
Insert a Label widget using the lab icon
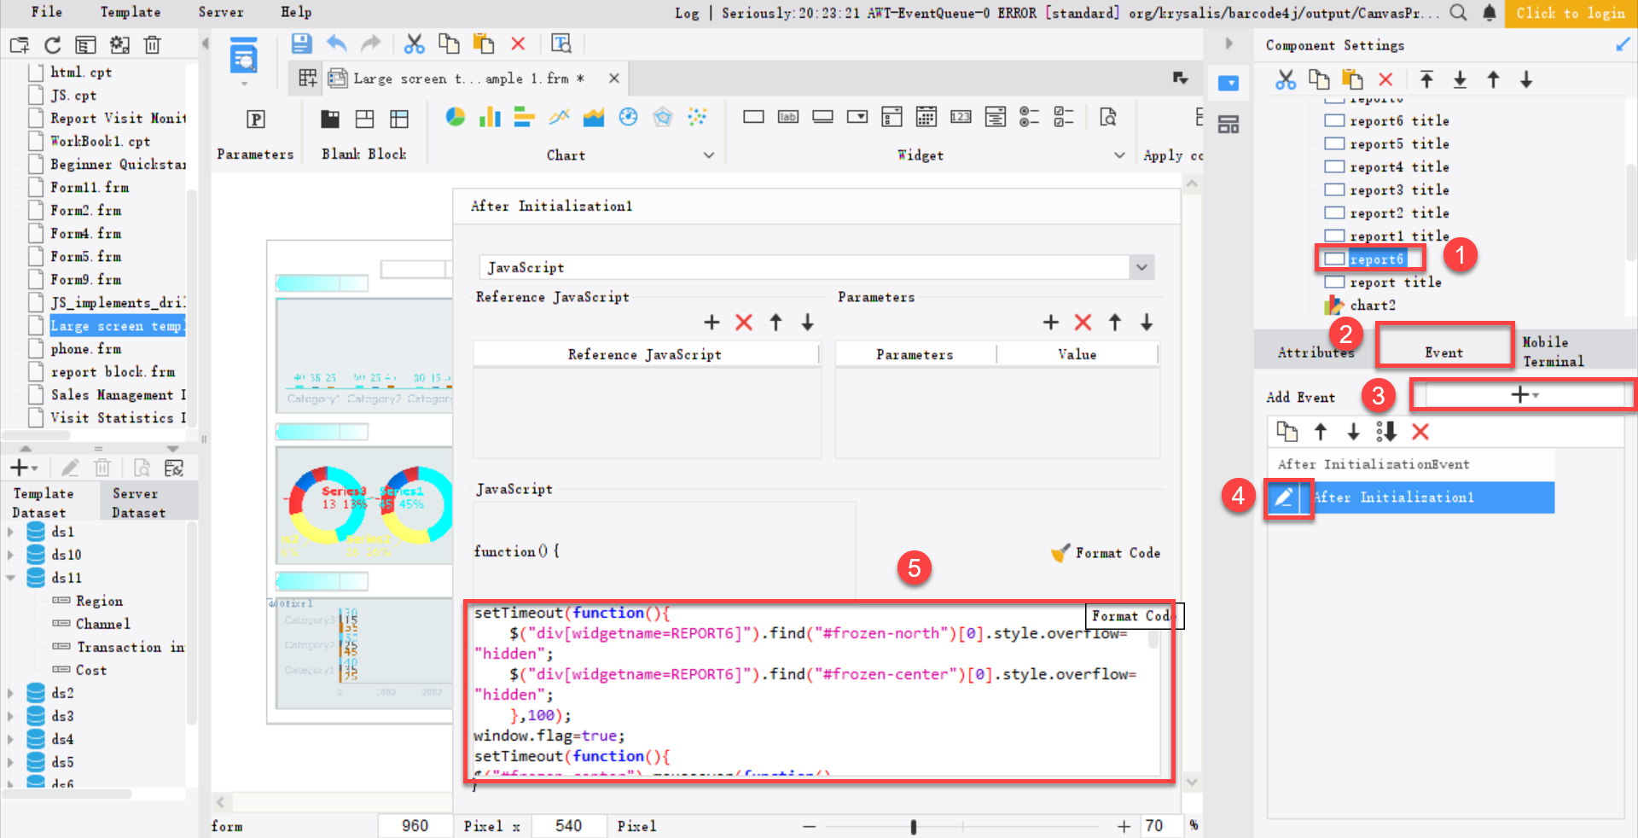[x=788, y=117]
